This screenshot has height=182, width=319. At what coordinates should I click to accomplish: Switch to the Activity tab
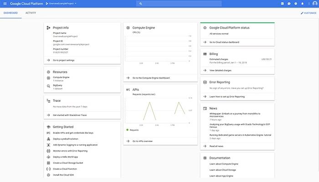point(31,13)
